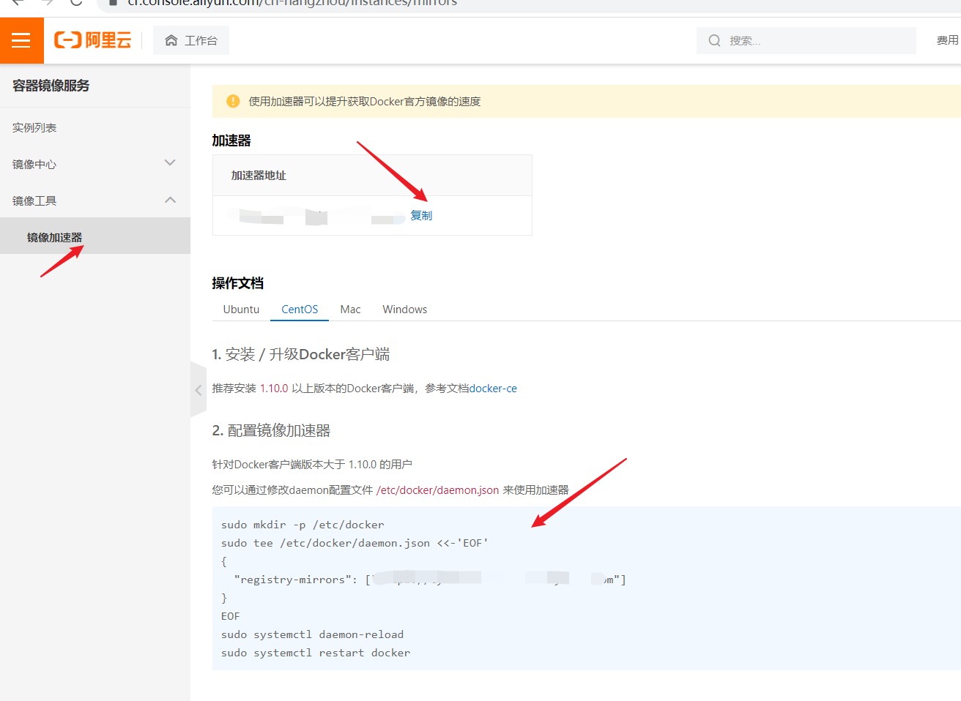Open the docker-ce documentation link
The height and width of the screenshot is (701, 961).
(x=493, y=389)
